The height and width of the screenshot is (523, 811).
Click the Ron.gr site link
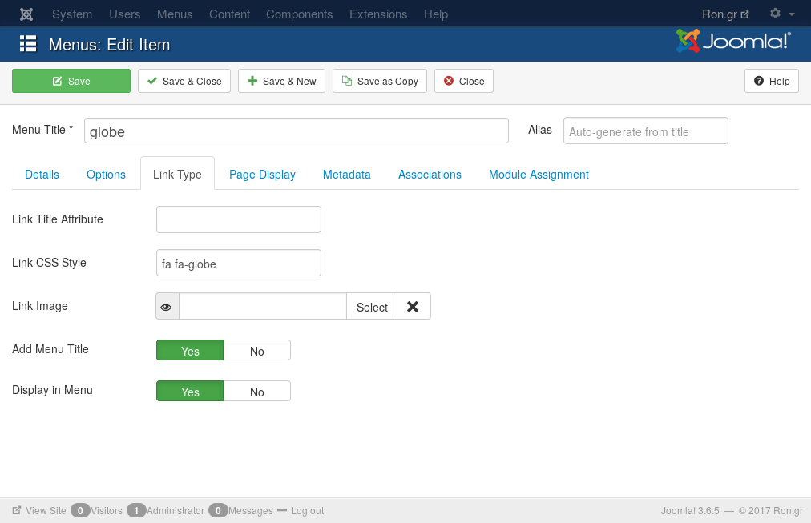[724, 14]
